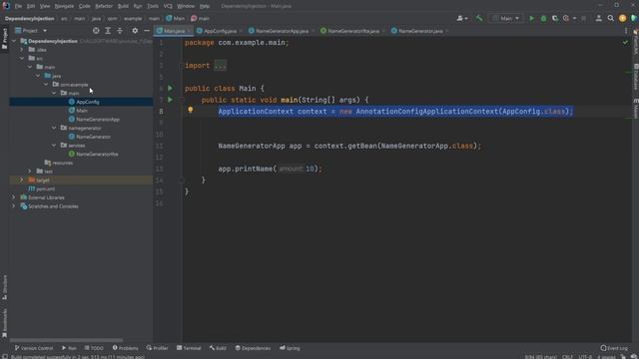The image size is (639, 359).
Task: Expand Scratches and Consoles node
Action: 14,206
